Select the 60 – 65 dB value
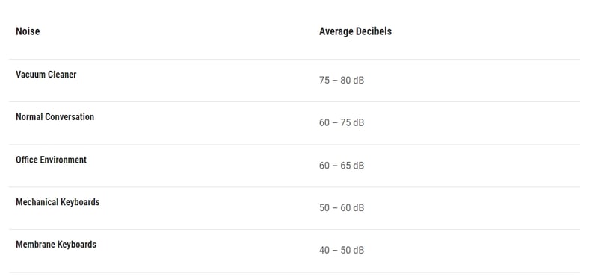 click(x=342, y=166)
